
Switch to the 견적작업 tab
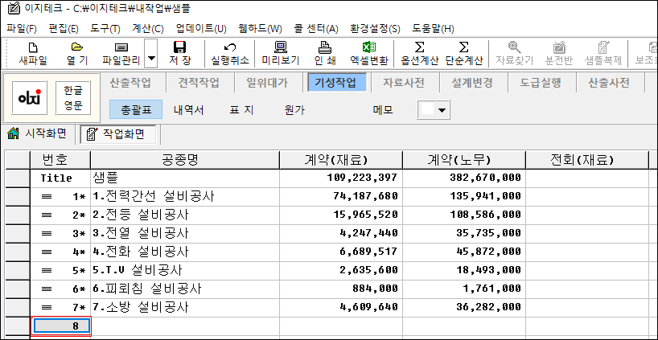[x=199, y=82]
